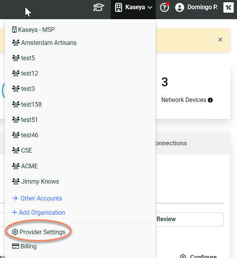Click the Add Organization link
The image size is (237, 258).
pyautogui.click(x=39, y=213)
